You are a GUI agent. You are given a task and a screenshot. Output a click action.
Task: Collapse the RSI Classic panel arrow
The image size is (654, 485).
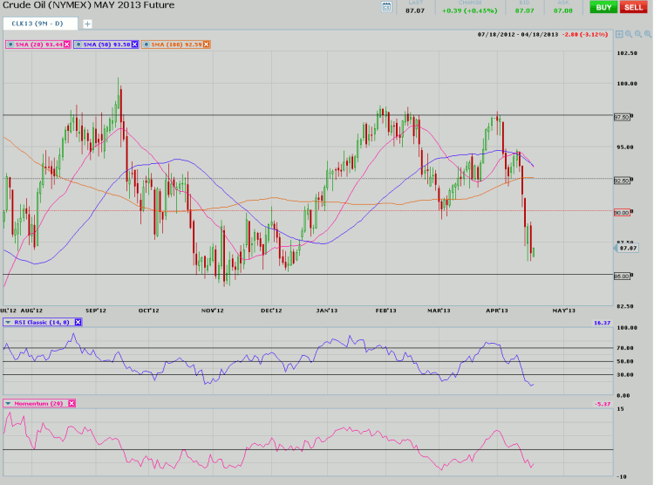click(x=8, y=322)
